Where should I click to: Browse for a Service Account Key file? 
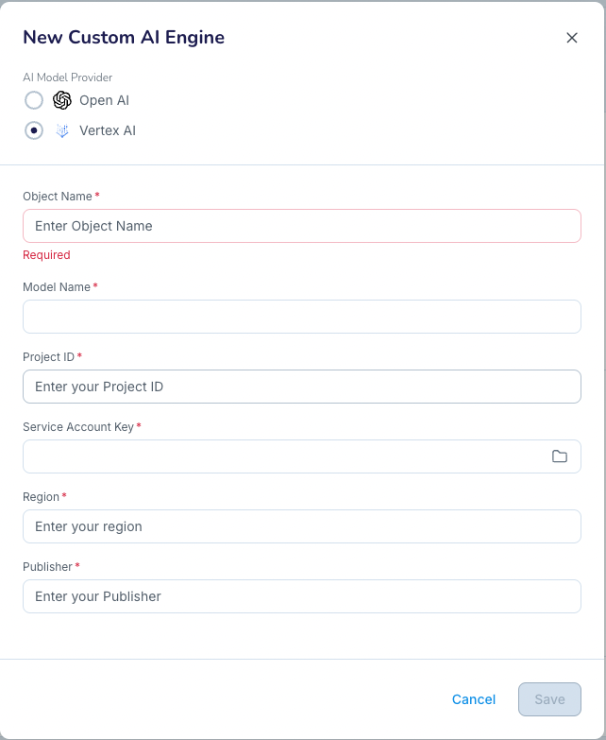(x=560, y=456)
